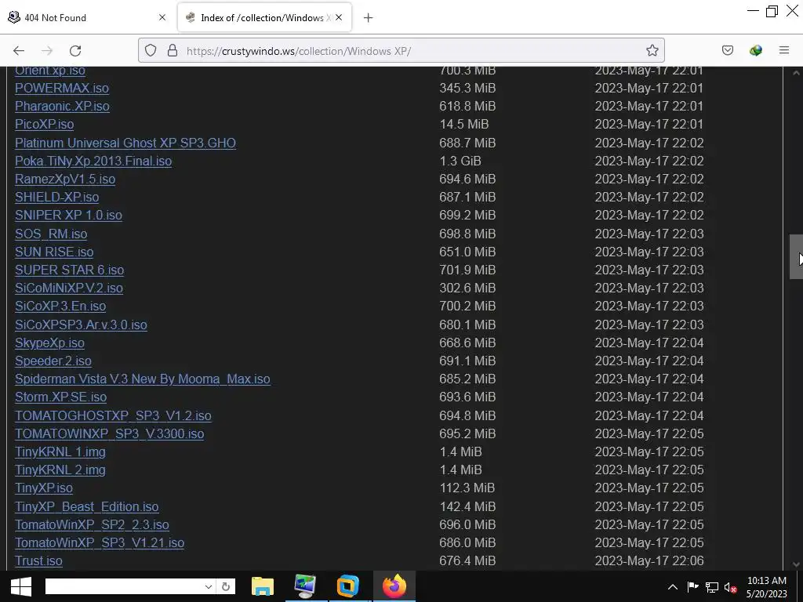Image resolution: width=803 pixels, height=602 pixels.
Task: Show site security padlock info
Action: pyautogui.click(x=173, y=50)
